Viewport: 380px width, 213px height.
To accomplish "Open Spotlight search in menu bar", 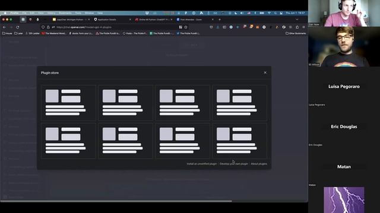I will click(275, 13).
